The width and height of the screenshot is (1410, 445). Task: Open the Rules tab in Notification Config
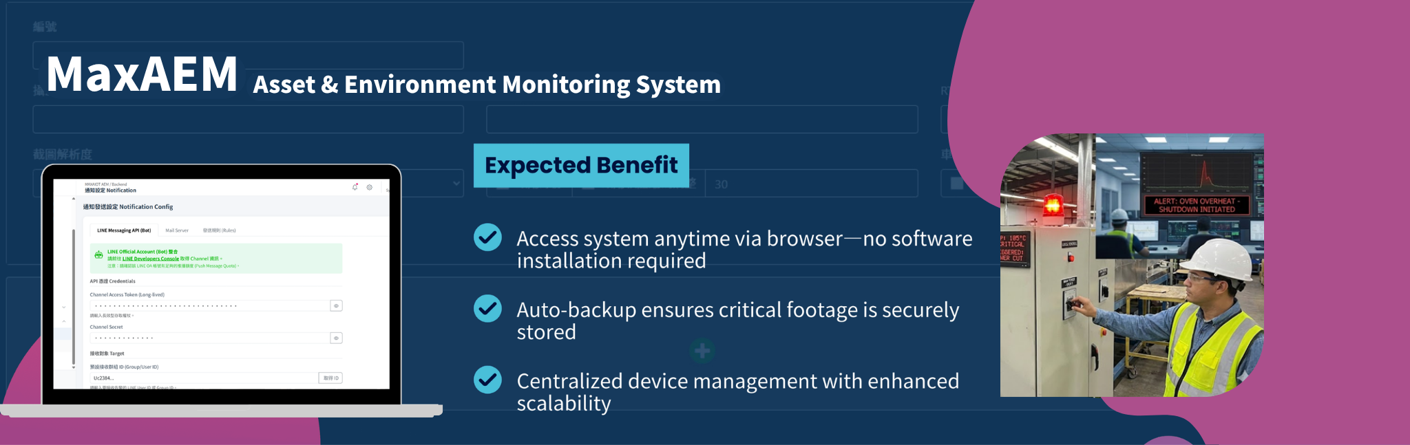pyautogui.click(x=219, y=230)
